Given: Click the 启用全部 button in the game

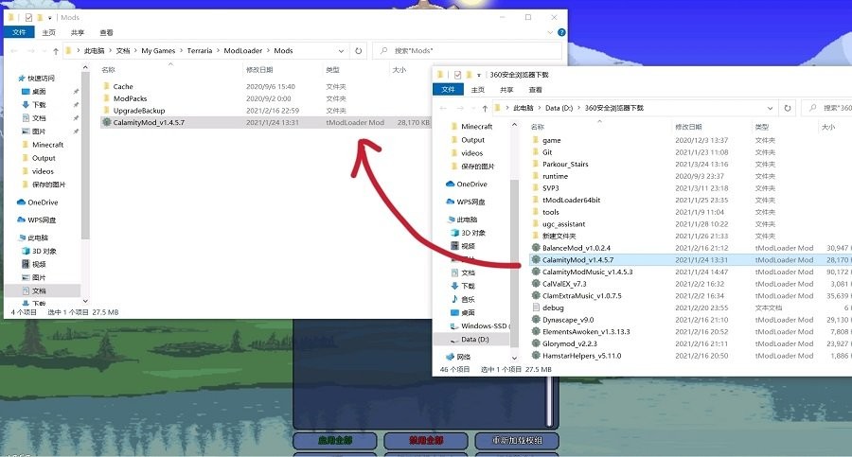Looking at the screenshot, I should pyautogui.click(x=335, y=440).
